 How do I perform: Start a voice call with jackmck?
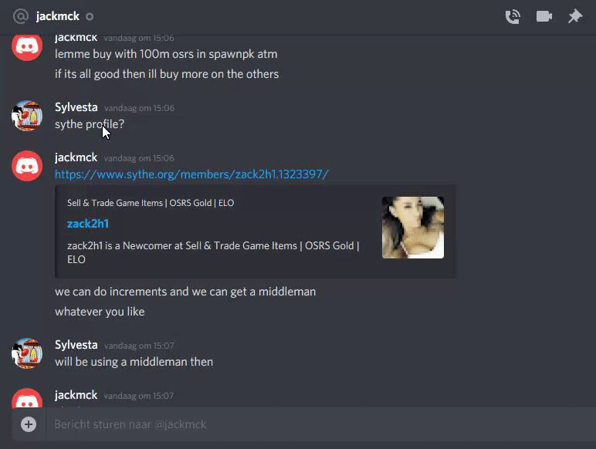click(x=513, y=17)
